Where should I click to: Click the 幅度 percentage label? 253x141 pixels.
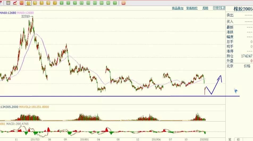(230, 37)
